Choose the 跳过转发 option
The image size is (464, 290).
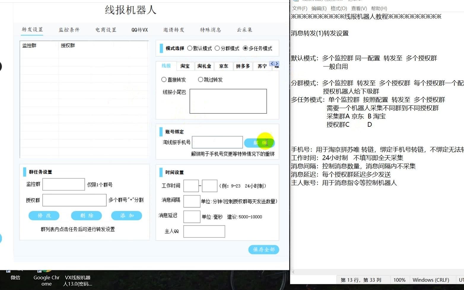click(201, 80)
